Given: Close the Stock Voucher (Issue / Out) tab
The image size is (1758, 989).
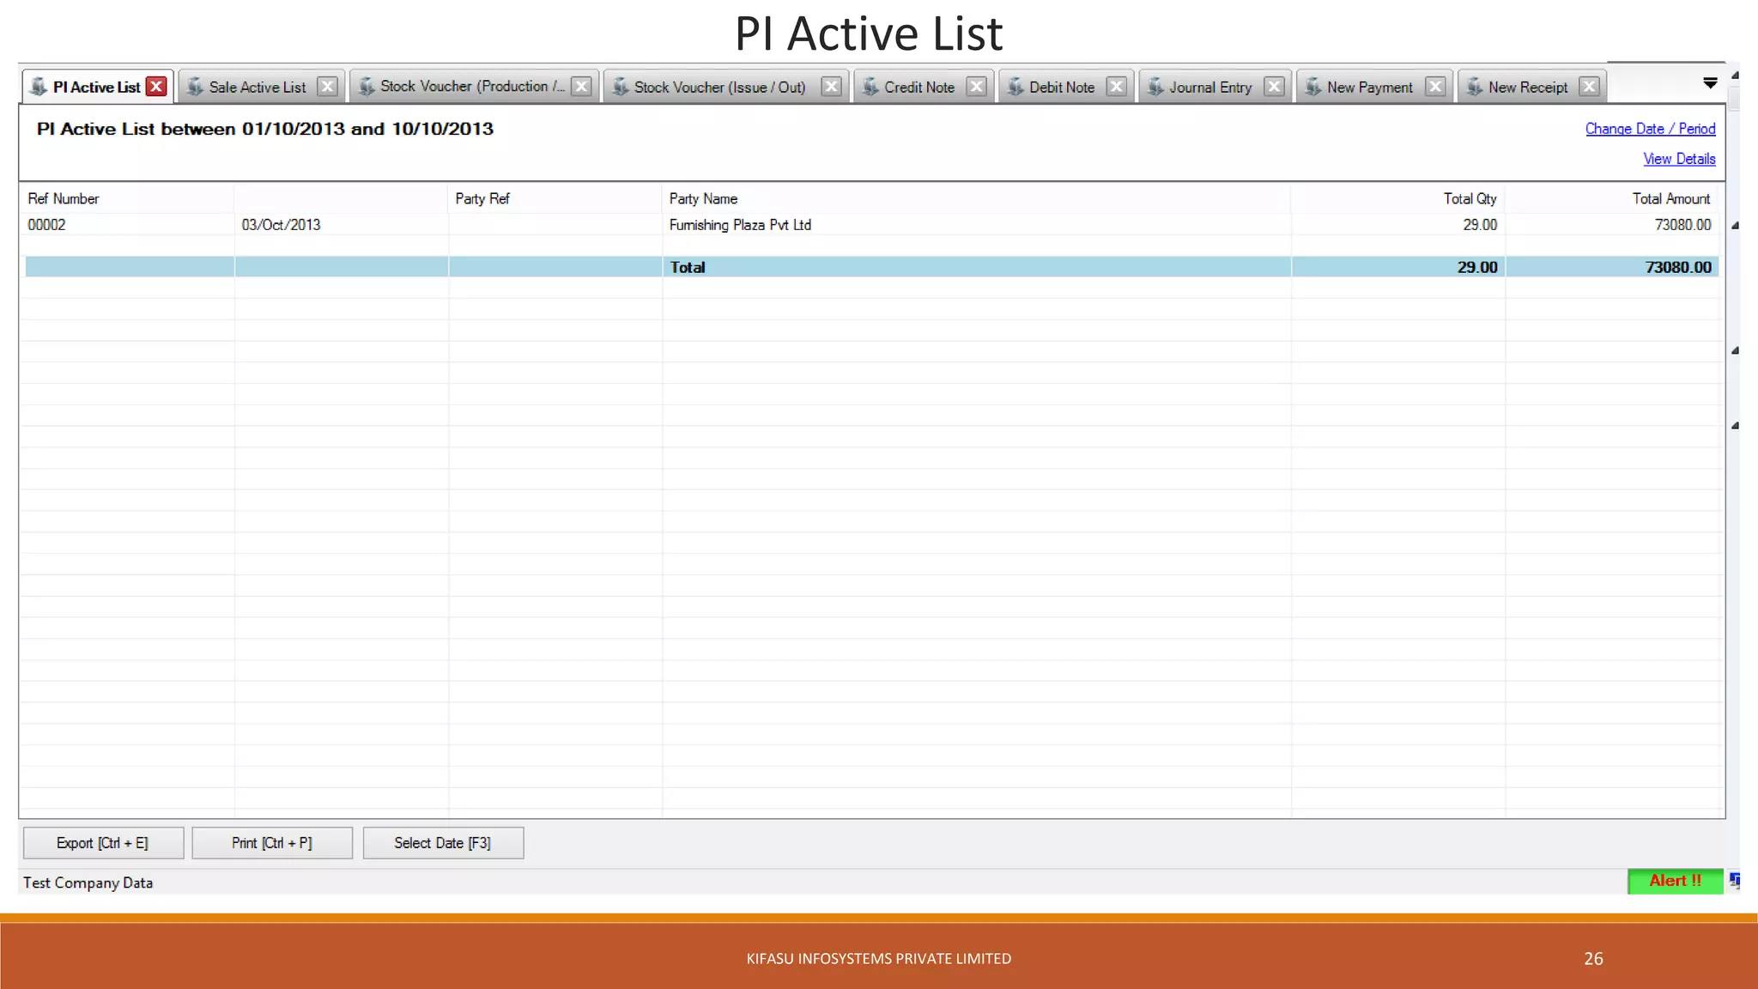Looking at the screenshot, I should click(x=831, y=87).
